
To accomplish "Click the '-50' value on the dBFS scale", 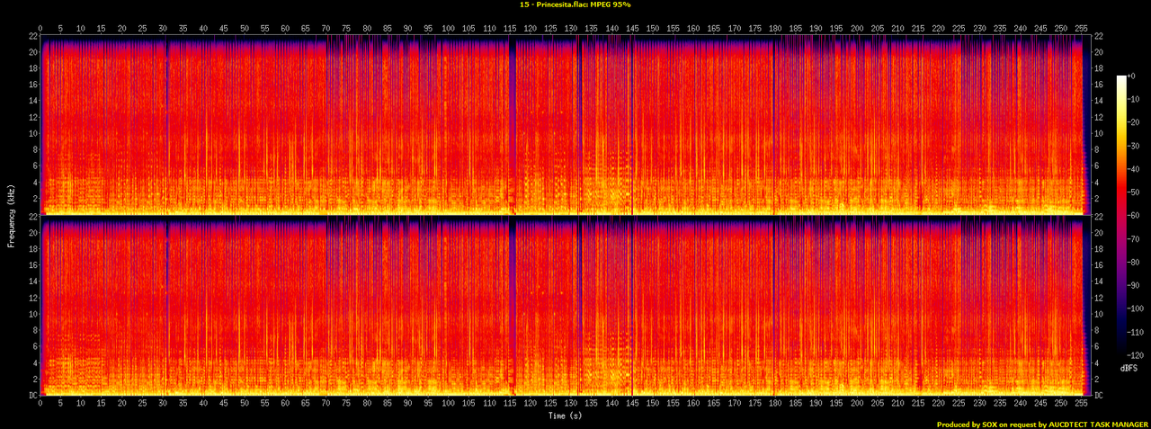I will click(x=1135, y=194).
